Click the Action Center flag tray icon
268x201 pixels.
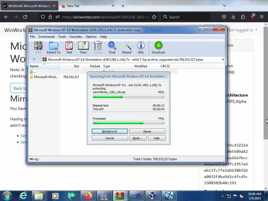coord(235,196)
